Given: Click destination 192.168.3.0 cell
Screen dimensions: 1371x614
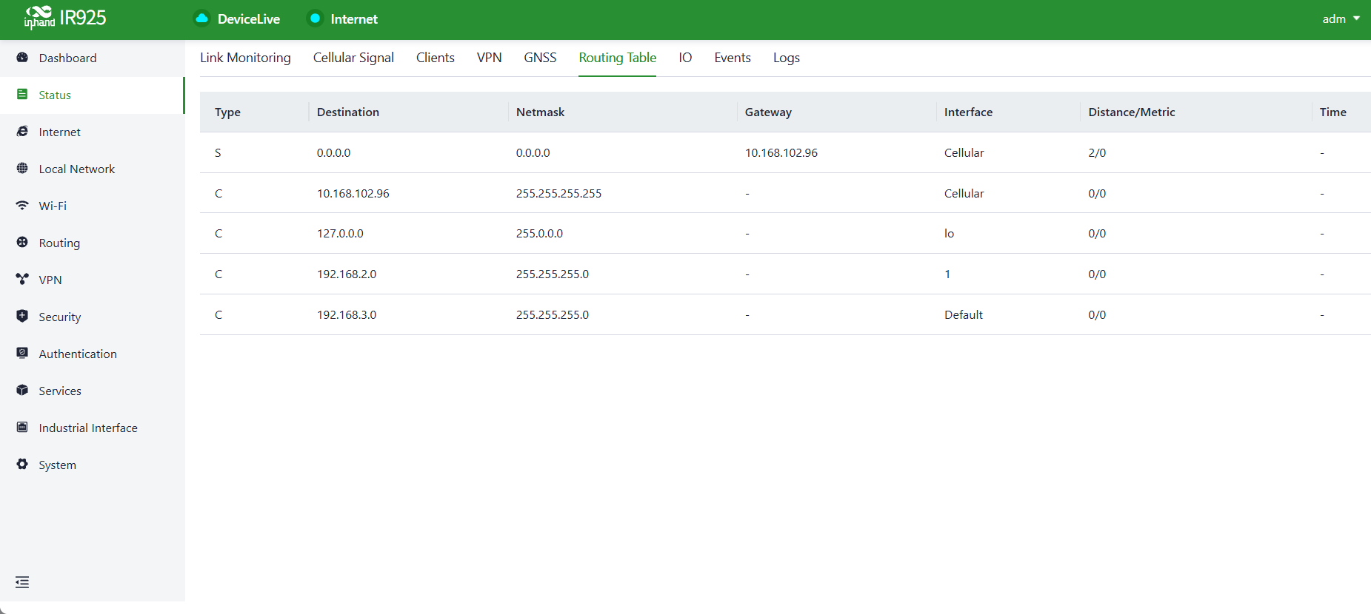Looking at the screenshot, I should [347, 315].
